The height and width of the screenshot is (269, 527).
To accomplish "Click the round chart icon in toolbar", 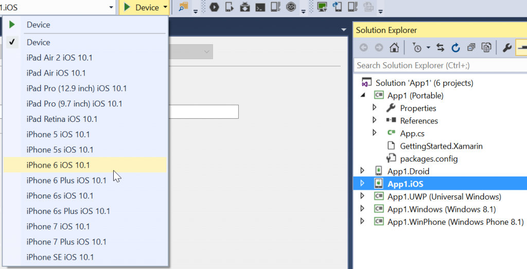I will tap(291, 7).
